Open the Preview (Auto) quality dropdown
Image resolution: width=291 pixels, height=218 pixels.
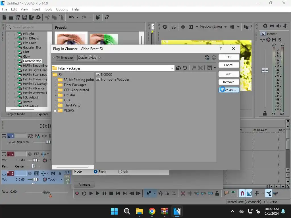point(225,27)
